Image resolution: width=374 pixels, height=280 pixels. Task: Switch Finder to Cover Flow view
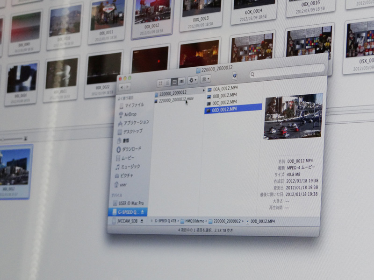click(181, 81)
